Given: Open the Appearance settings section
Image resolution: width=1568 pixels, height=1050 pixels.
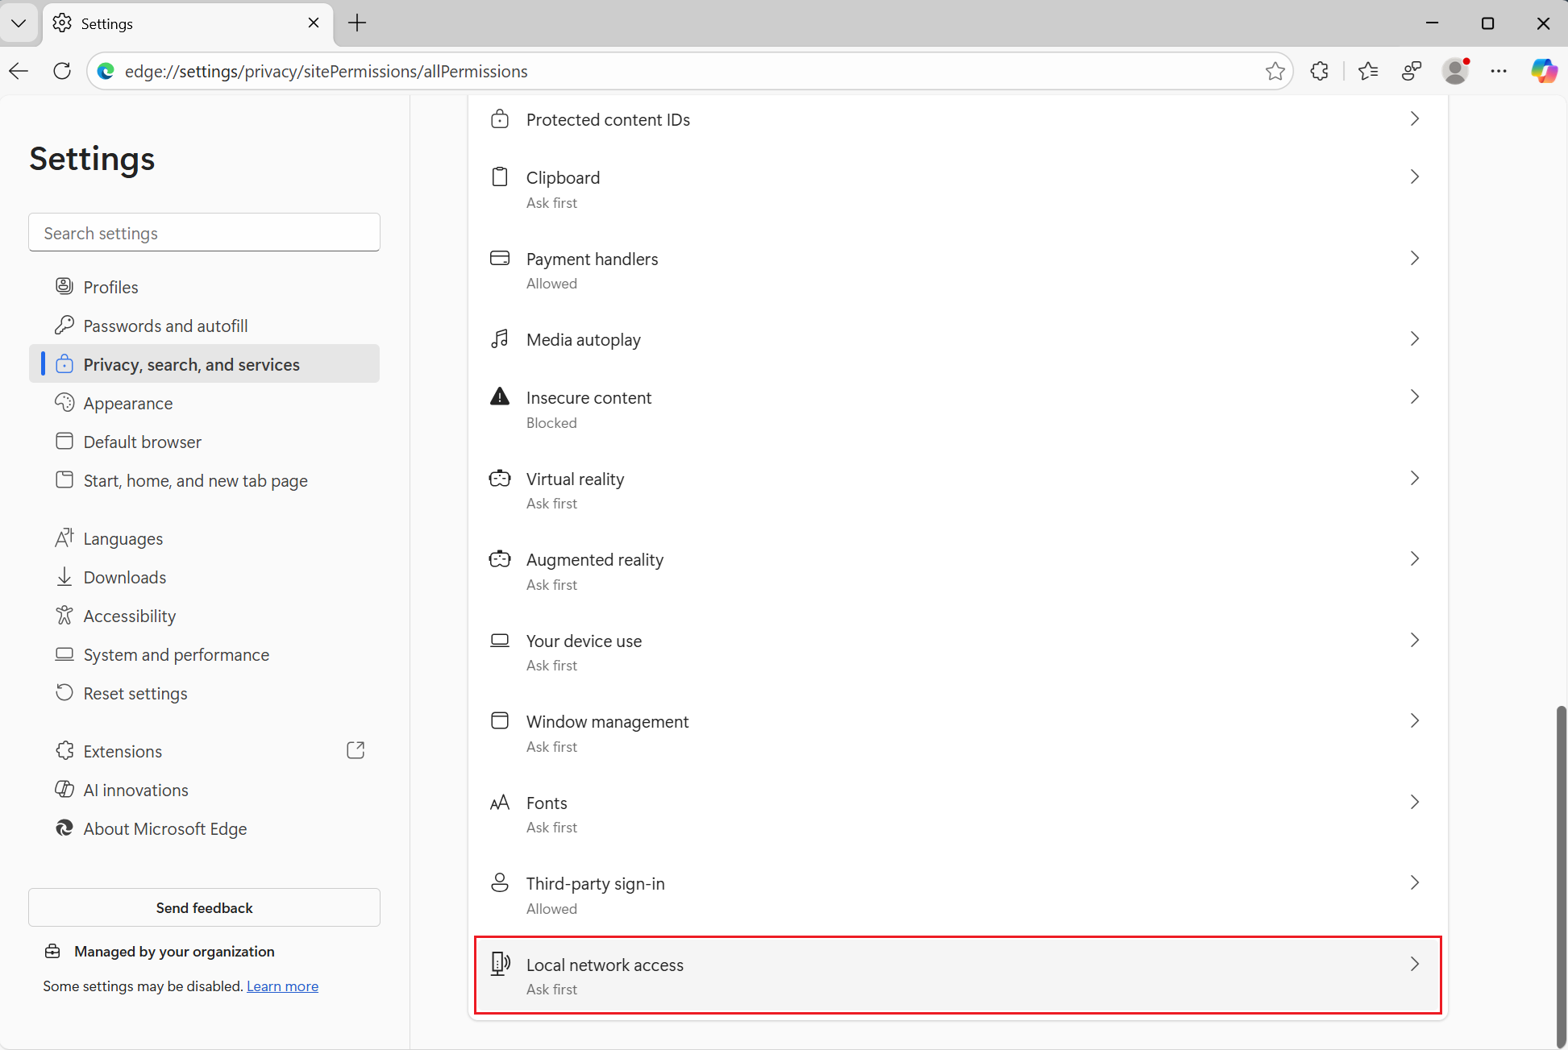Looking at the screenshot, I should (204, 403).
